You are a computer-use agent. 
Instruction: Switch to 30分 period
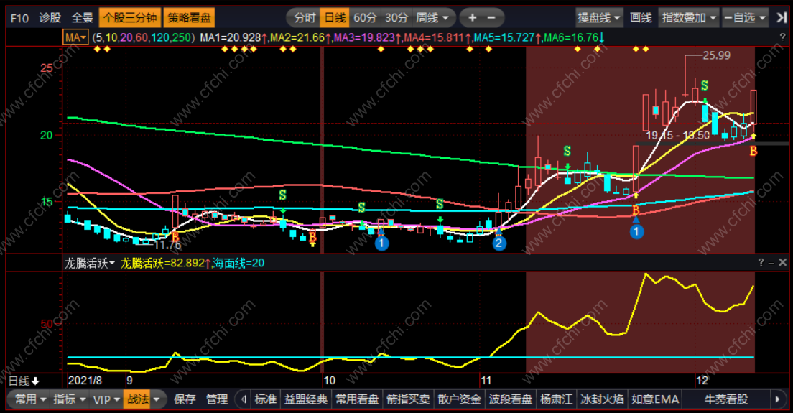[396, 18]
